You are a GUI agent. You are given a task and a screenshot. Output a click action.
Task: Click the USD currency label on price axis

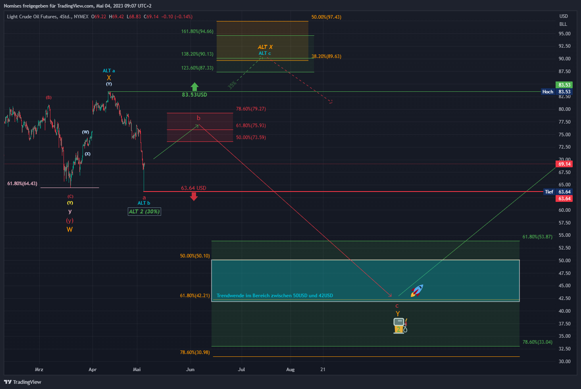[x=564, y=16]
